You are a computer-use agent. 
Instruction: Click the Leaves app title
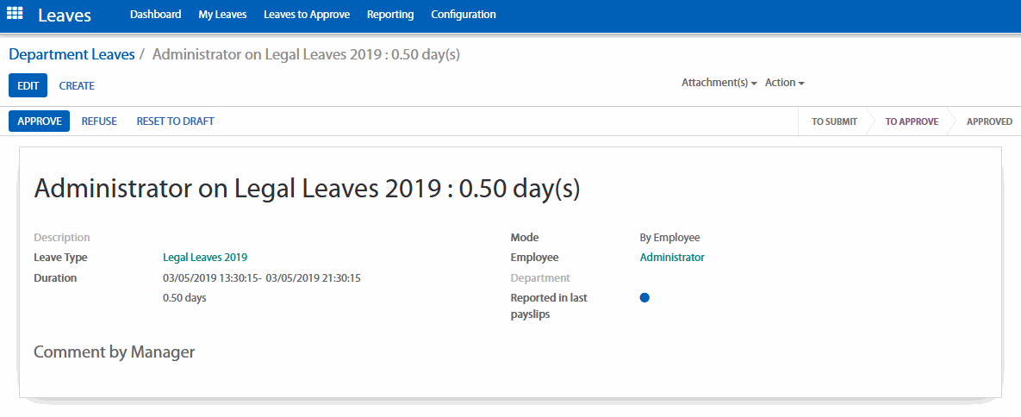coord(65,15)
